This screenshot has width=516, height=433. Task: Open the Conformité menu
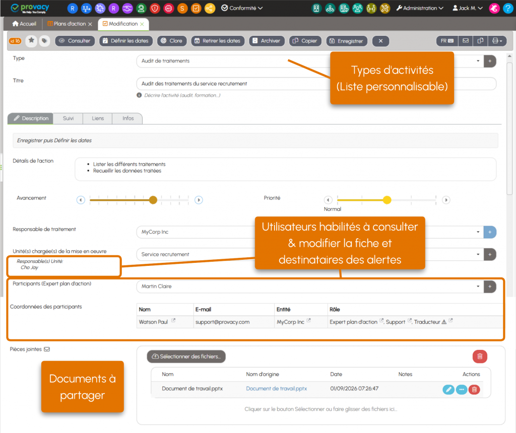[x=242, y=8]
